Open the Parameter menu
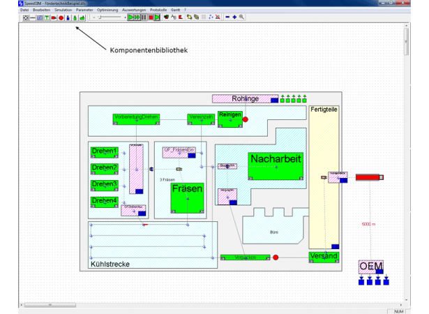The width and height of the screenshot is (429, 314). (x=84, y=10)
